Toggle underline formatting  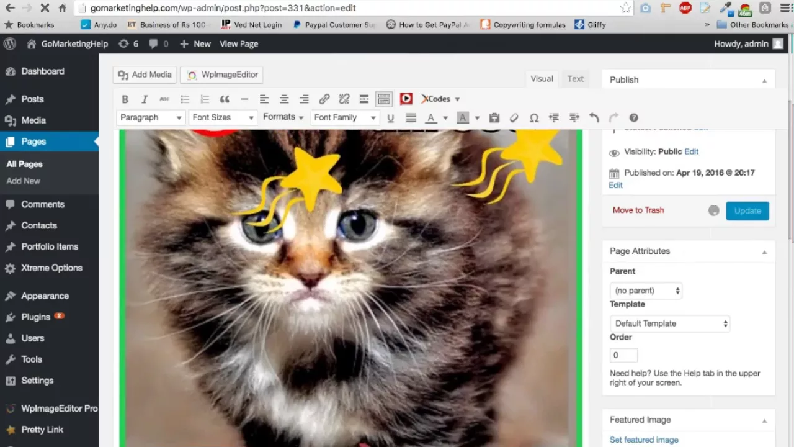point(390,118)
